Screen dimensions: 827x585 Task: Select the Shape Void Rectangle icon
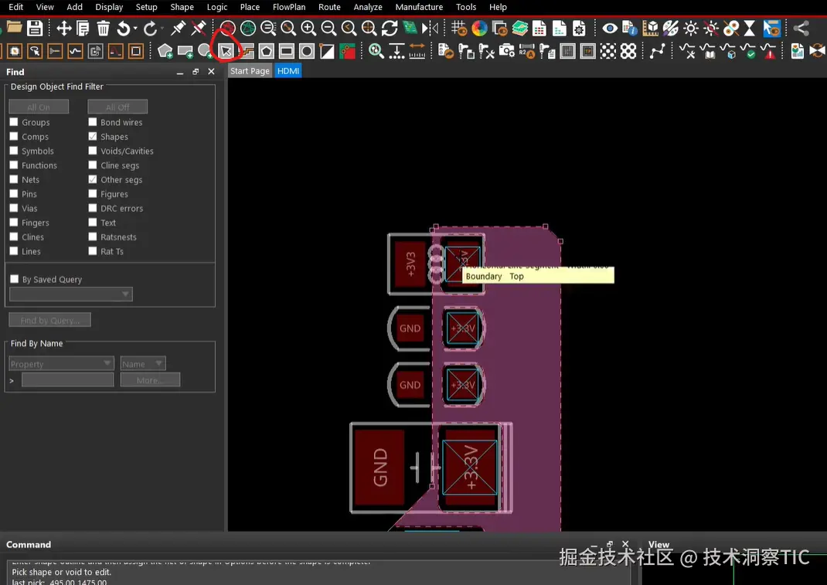tap(287, 51)
